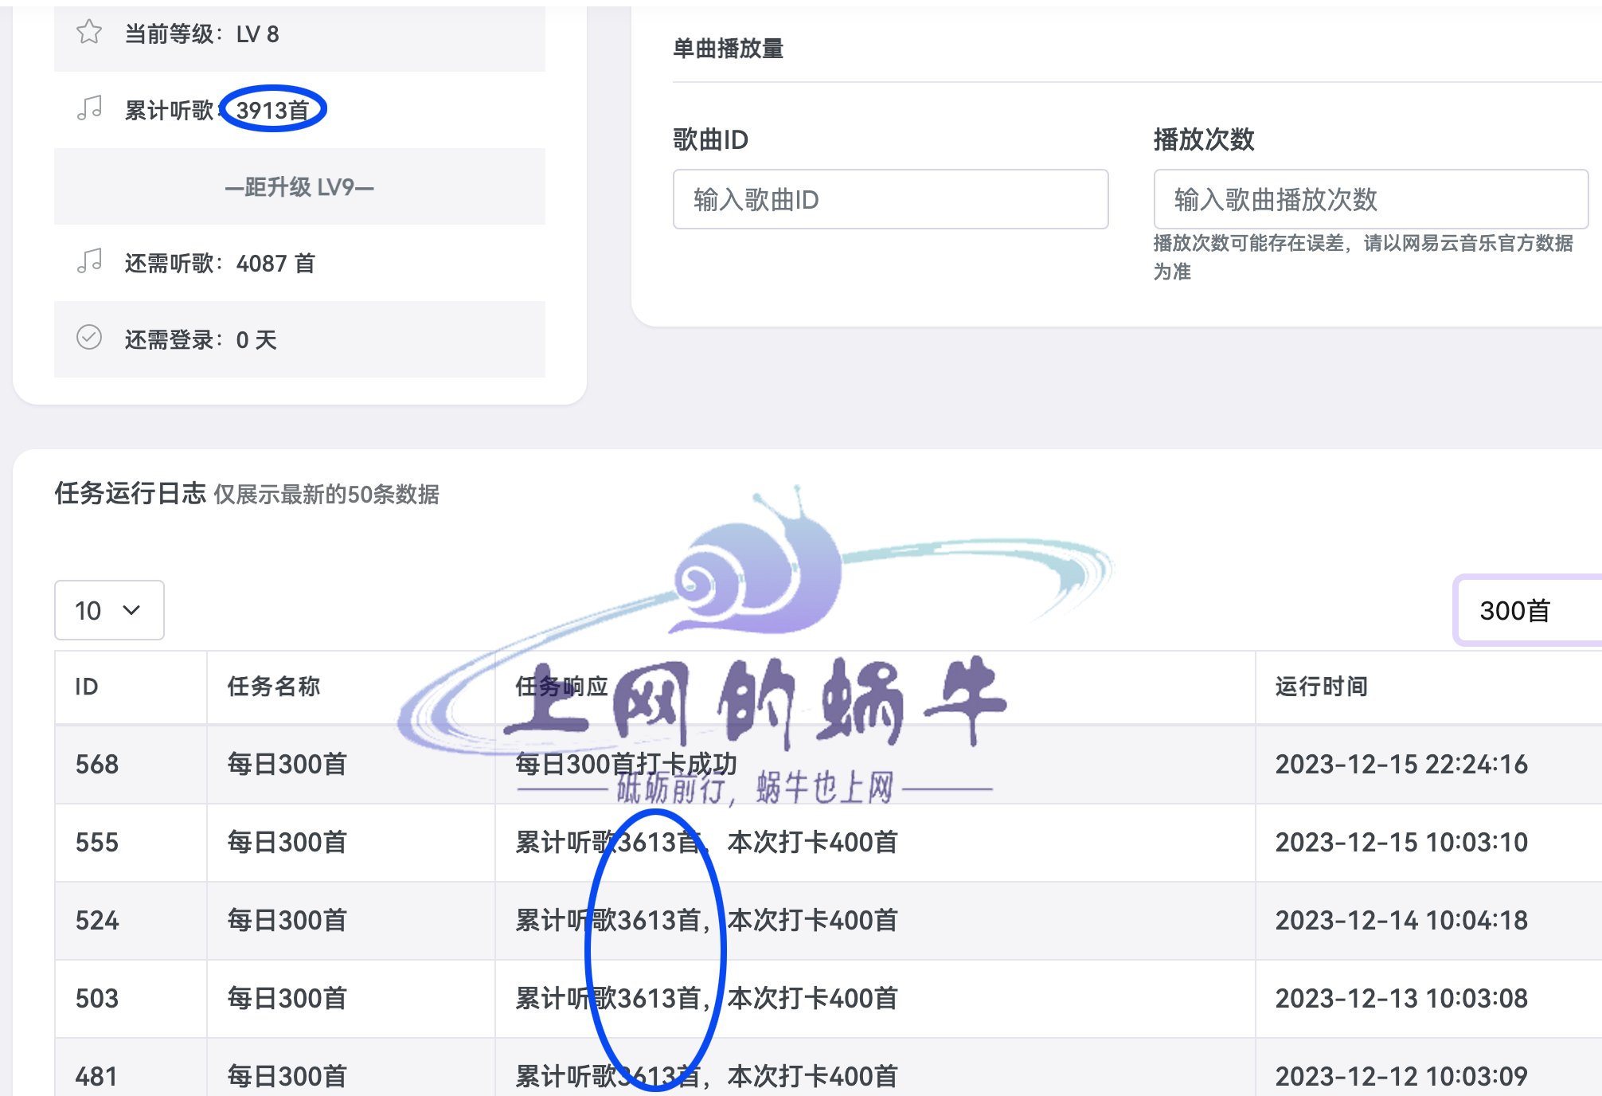
Task: Open the page-size dropdown showing 10
Action: [109, 610]
